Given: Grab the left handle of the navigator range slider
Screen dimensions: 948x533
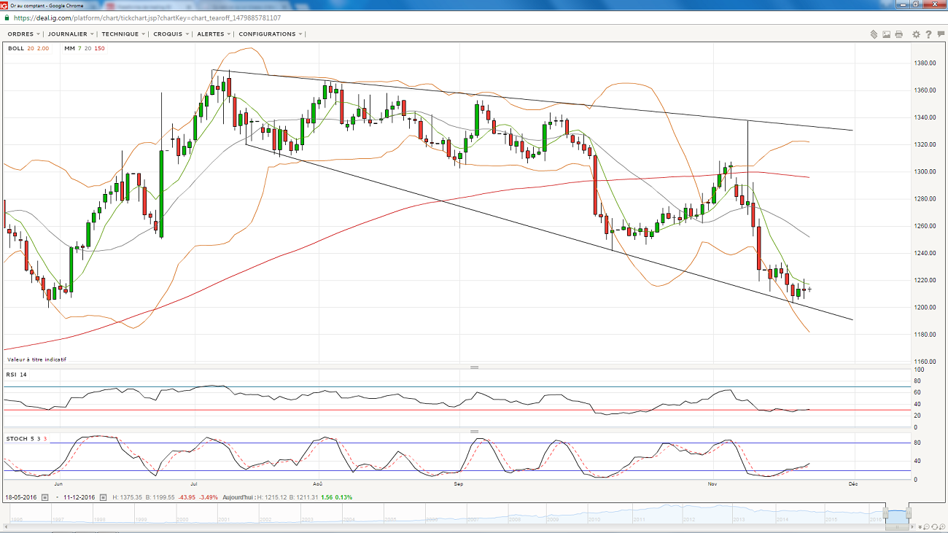Looking at the screenshot, I should pyautogui.click(x=886, y=513).
